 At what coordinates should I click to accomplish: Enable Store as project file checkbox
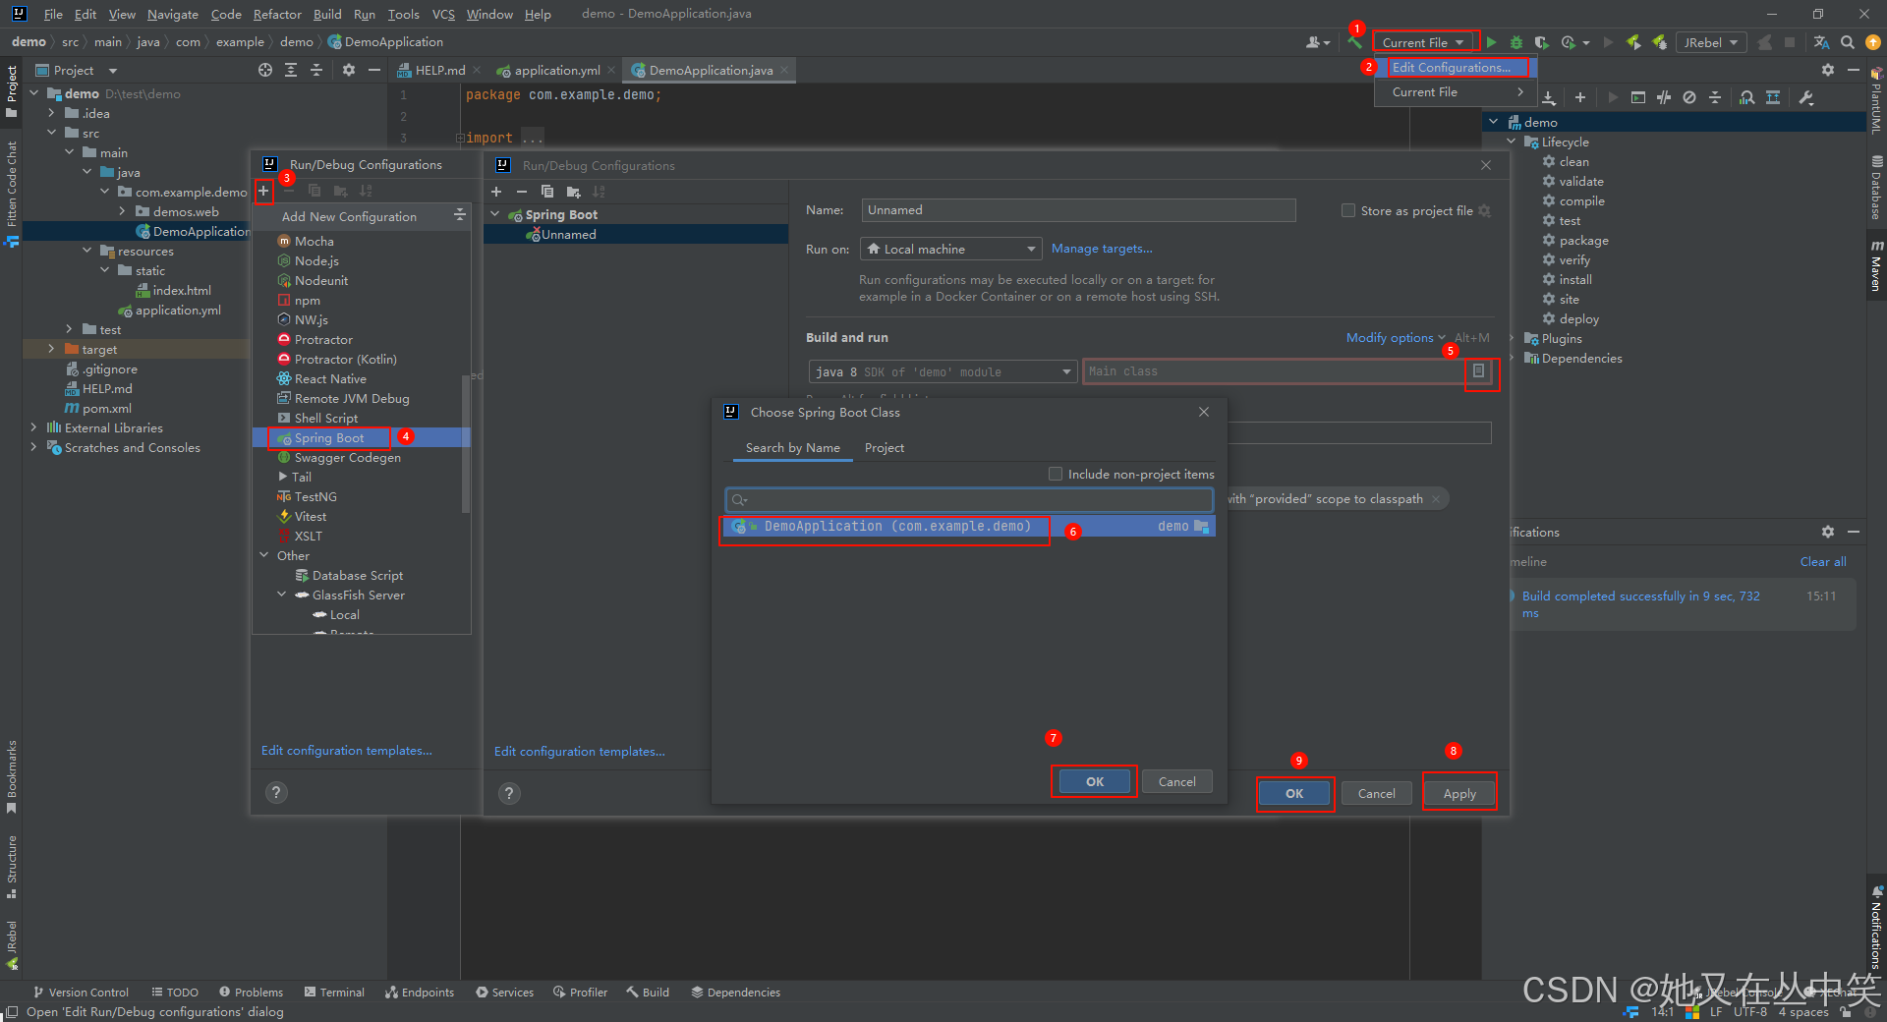[x=1348, y=210]
